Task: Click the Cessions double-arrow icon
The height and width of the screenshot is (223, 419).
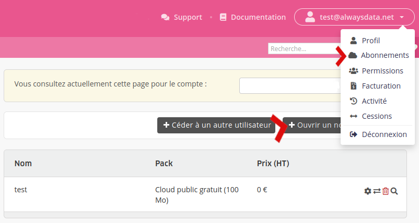Action: click(353, 116)
